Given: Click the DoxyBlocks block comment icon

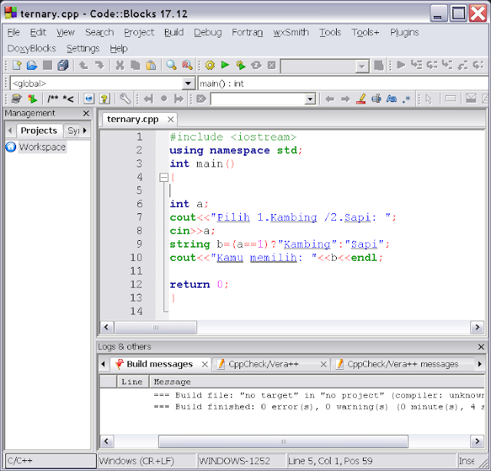Looking at the screenshot, I should pos(53,99).
